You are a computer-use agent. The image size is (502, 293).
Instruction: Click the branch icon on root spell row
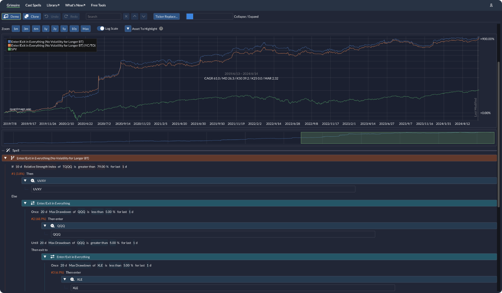(12, 158)
